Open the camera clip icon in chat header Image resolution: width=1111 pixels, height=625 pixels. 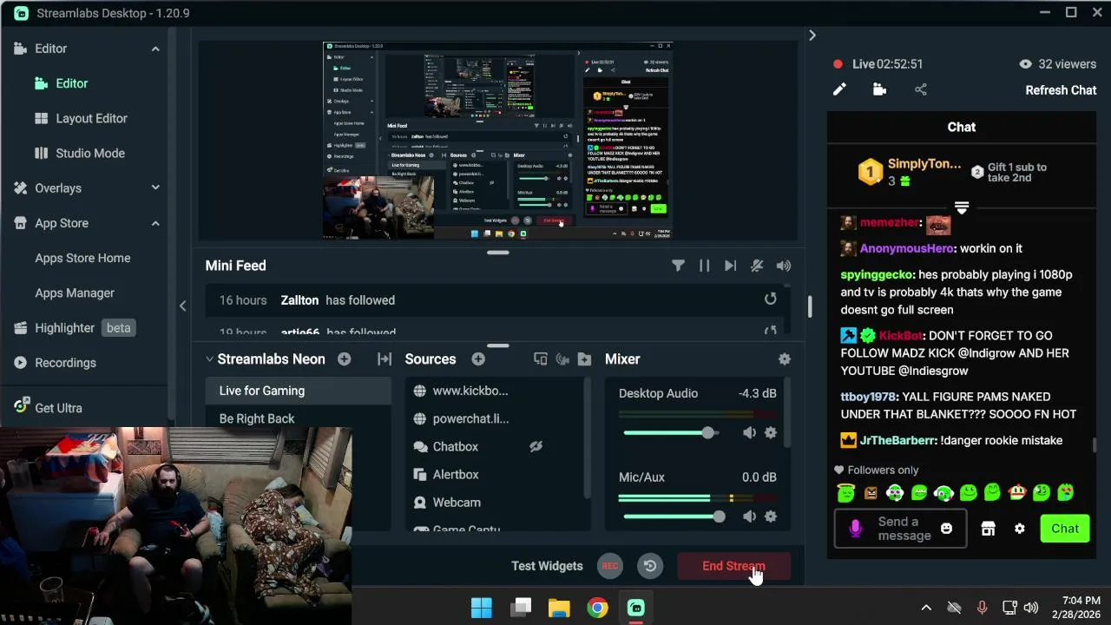(x=879, y=89)
